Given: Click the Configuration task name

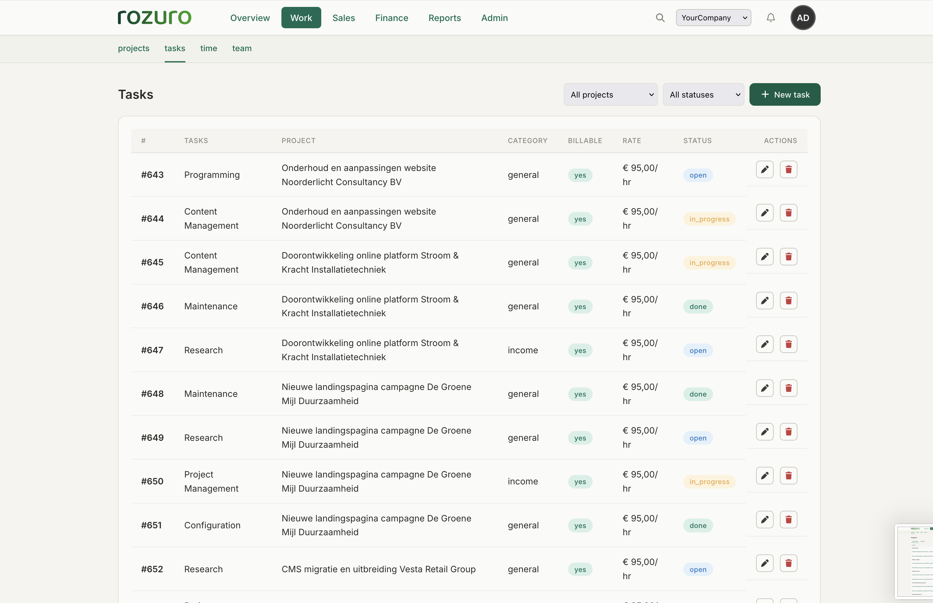Looking at the screenshot, I should [212, 525].
